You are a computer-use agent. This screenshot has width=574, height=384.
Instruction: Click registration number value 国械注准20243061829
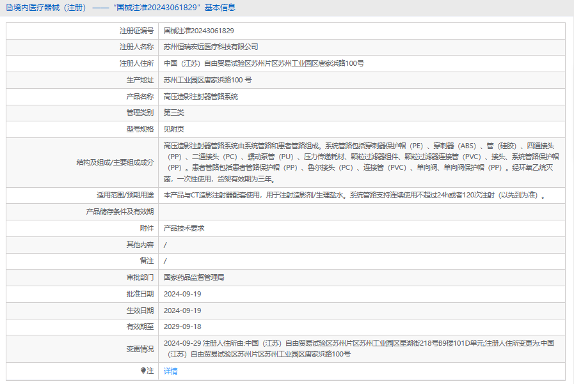[x=199, y=31]
